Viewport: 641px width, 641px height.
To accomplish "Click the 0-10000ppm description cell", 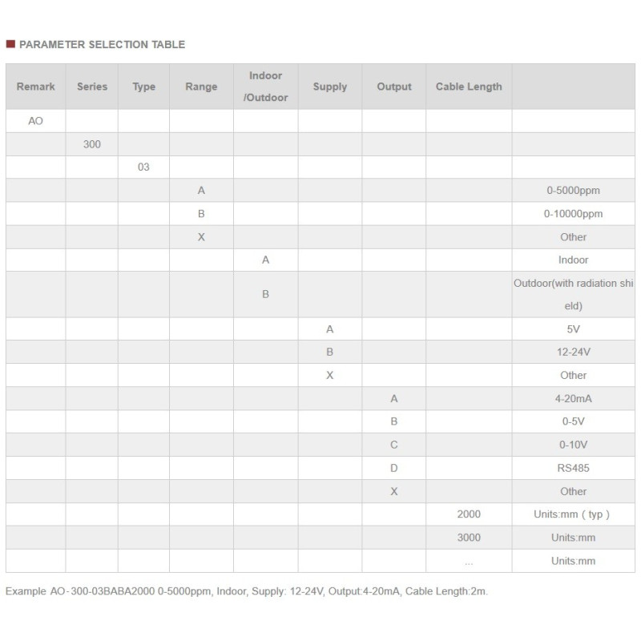I will click(573, 214).
